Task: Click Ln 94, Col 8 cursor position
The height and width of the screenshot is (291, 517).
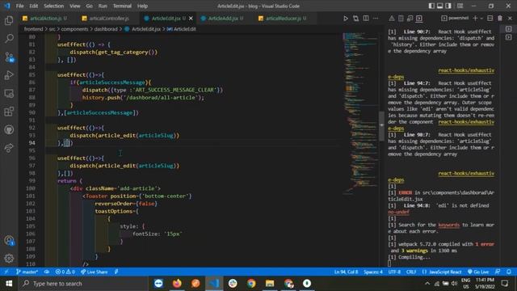Action: pyautogui.click(x=346, y=272)
